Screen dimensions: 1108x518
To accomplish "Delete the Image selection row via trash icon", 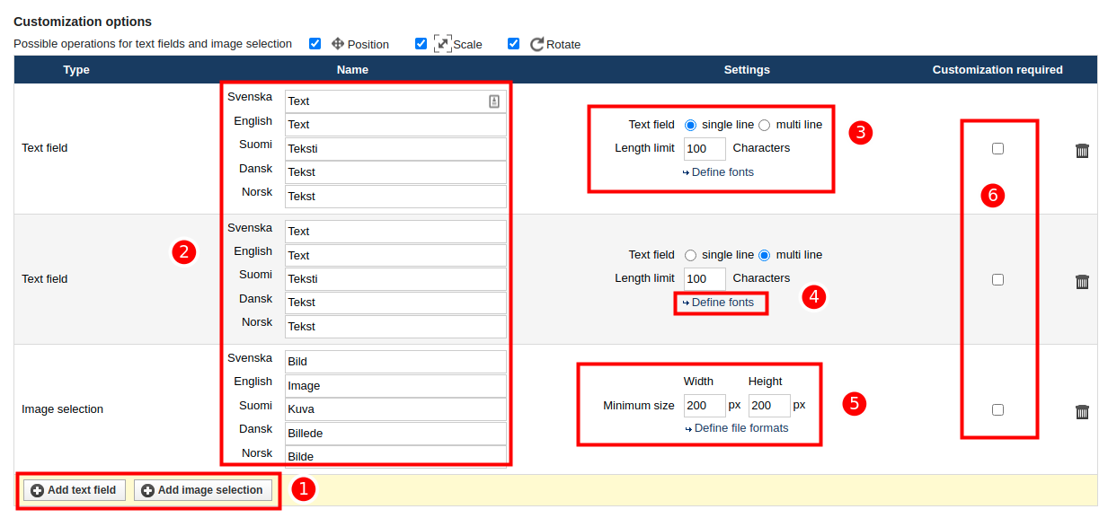I will click(x=1082, y=412).
